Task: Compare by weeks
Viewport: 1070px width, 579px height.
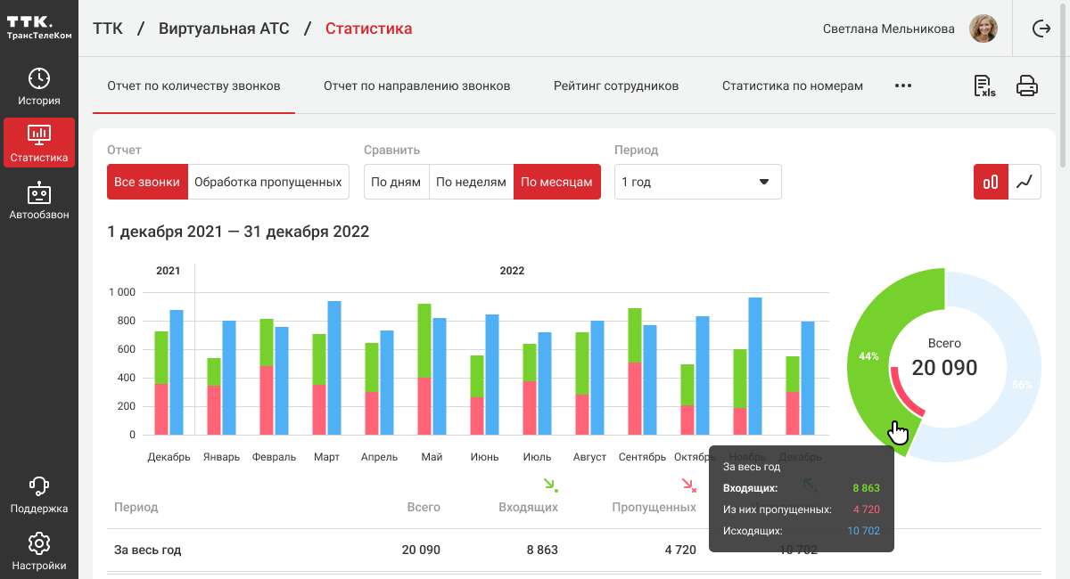Action: pyautogui.click(x=471, y=182)
